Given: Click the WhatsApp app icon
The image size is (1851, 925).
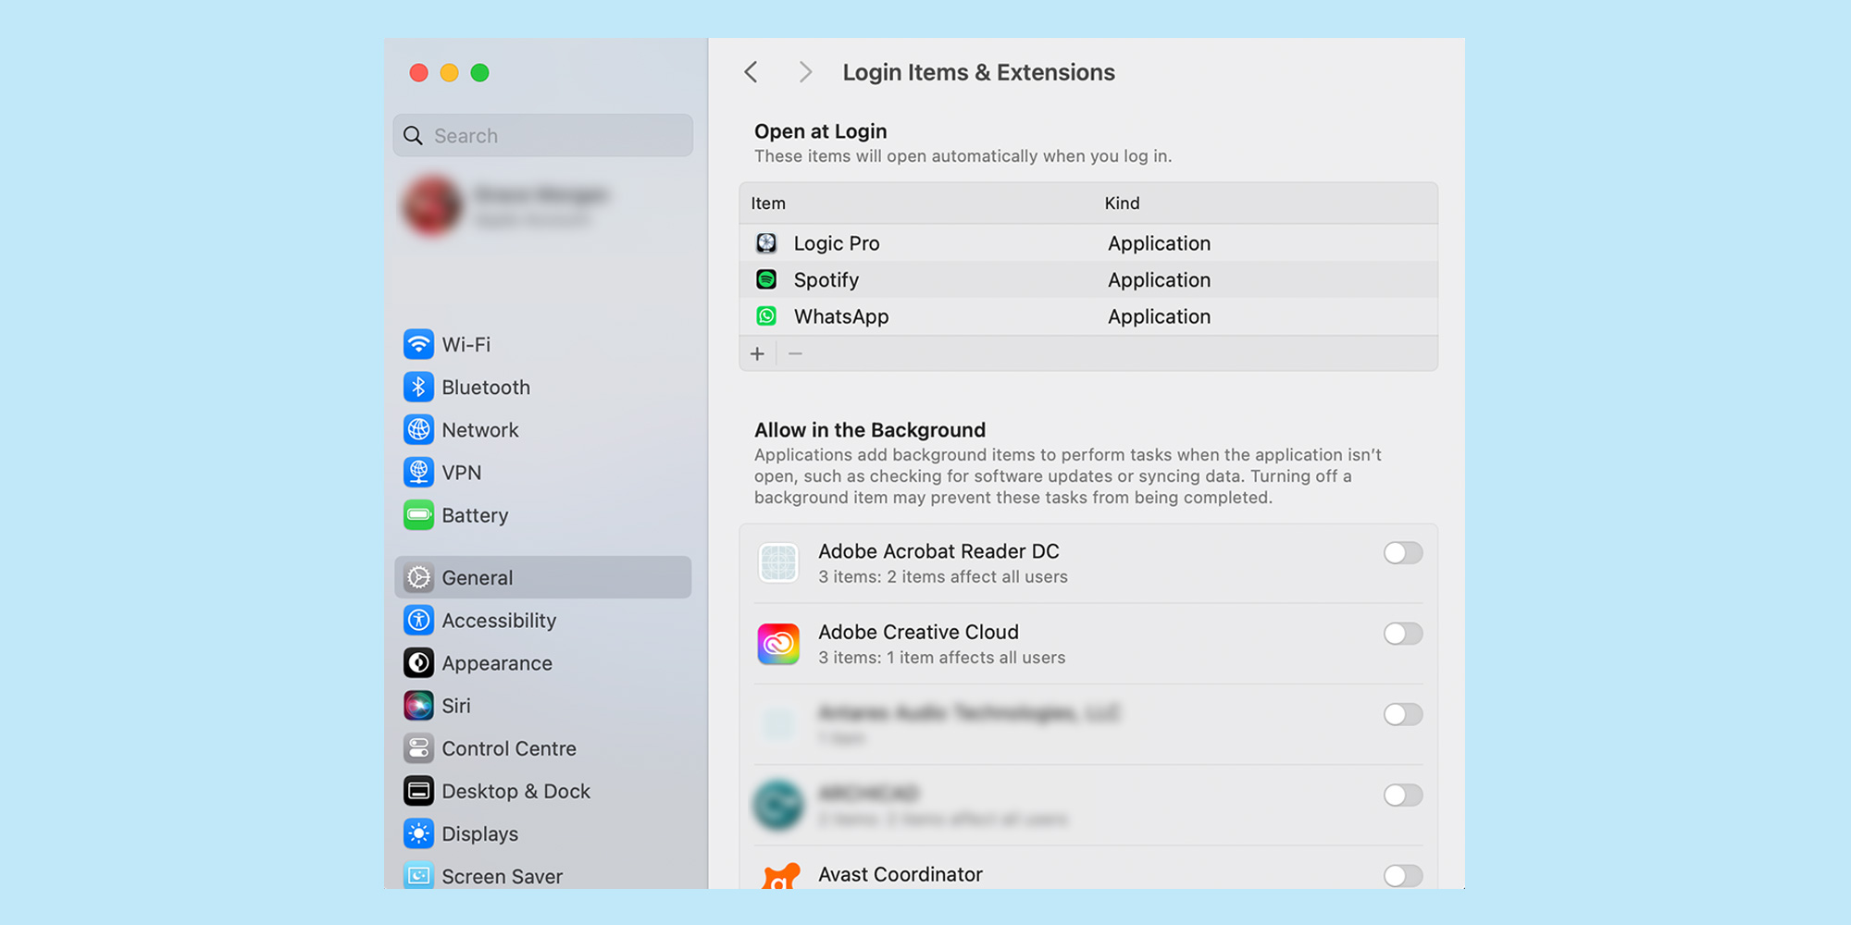Looking at the screenshot, I should [x=766, y=316].
